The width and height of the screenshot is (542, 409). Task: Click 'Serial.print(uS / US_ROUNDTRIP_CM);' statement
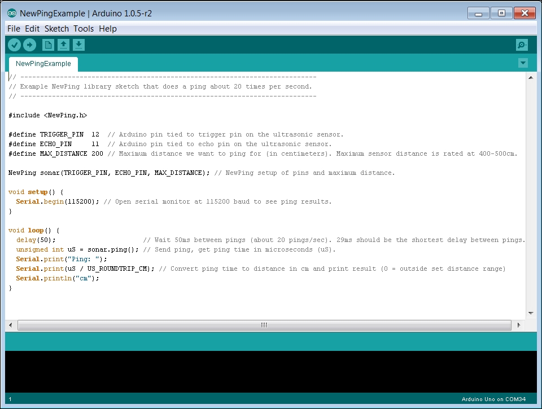click(x=85, y=269)
